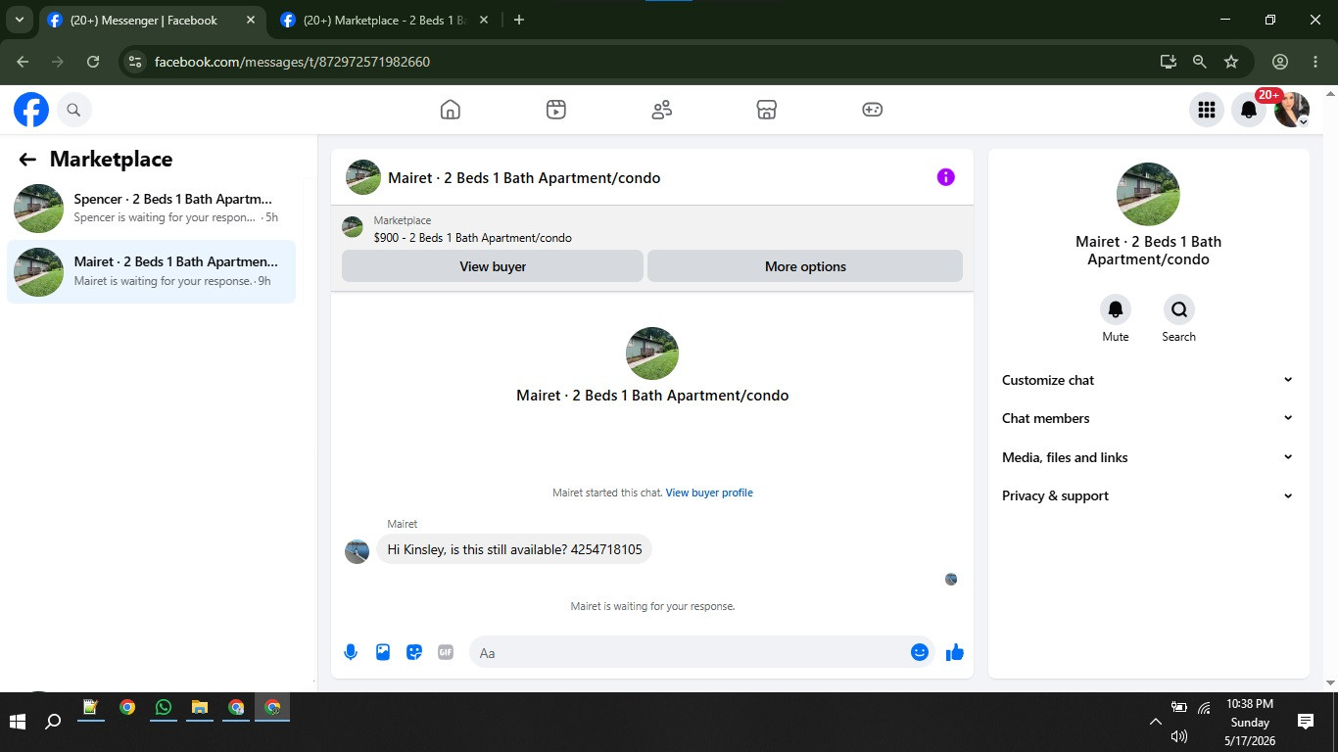Click the listing thumbnail in right panel
Viewport: 1338px width, 752px height.
1148,194
